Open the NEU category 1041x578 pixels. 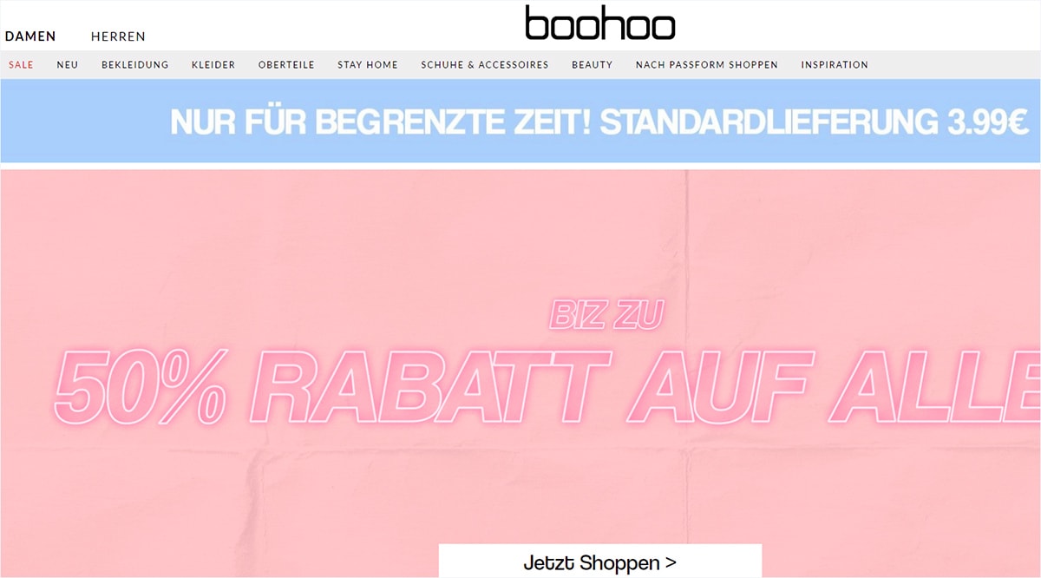(68, 64)
